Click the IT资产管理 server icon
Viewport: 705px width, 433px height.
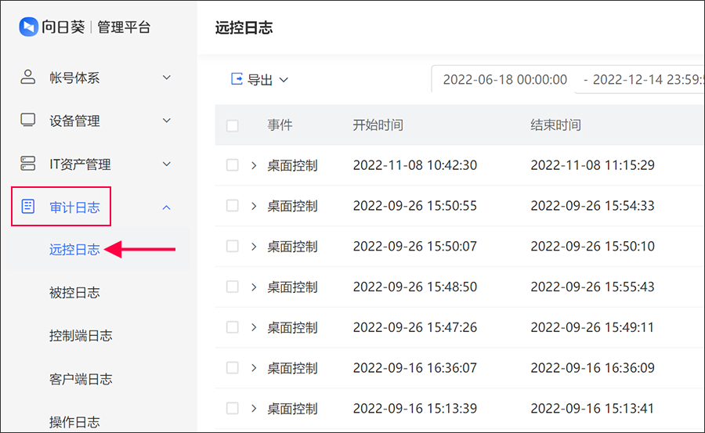click(28, 163)
